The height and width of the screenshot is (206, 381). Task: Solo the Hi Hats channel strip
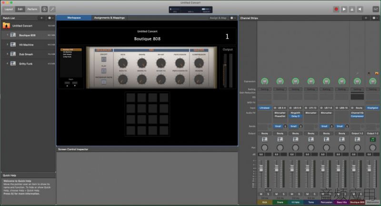(x=299, y=194)
